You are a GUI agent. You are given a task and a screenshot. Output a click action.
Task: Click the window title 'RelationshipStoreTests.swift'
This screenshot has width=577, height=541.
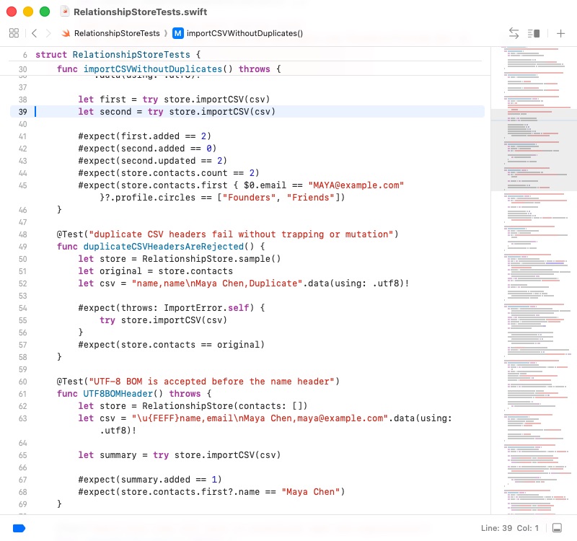point(140,12)
